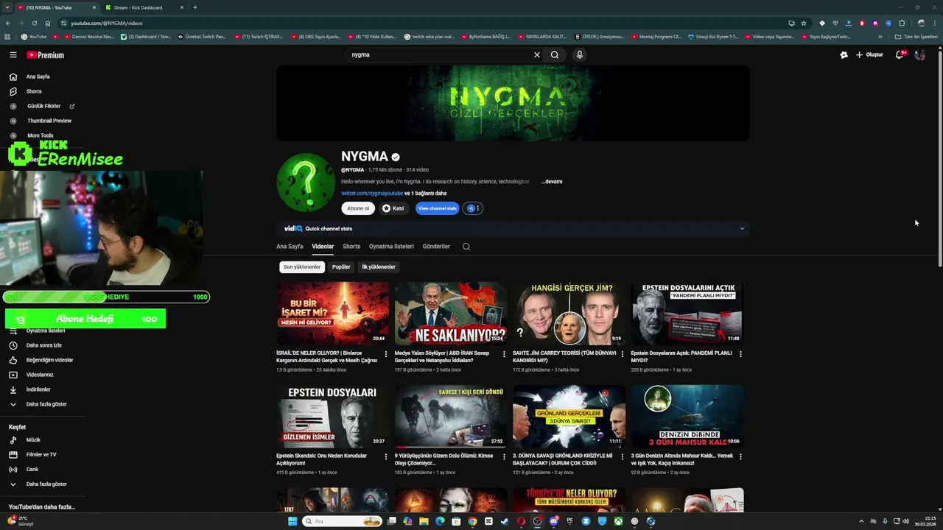Open options menu for SAHTE JİM CARREY video

tap(623, 354)
